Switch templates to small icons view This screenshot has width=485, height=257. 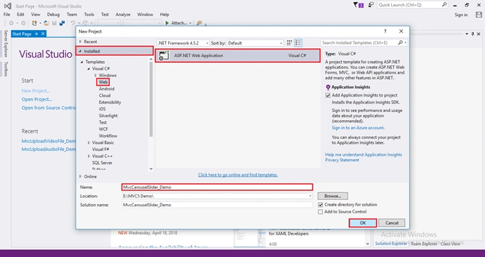point(290,42)
